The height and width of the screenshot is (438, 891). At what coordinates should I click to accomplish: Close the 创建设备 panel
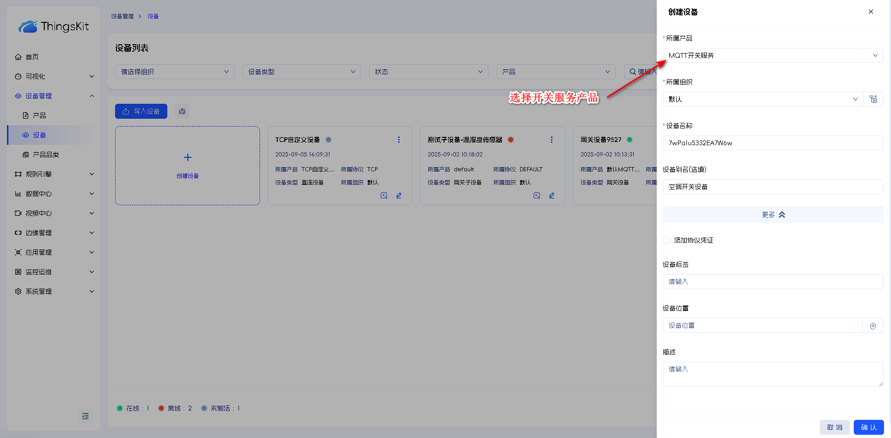(870, 12)
